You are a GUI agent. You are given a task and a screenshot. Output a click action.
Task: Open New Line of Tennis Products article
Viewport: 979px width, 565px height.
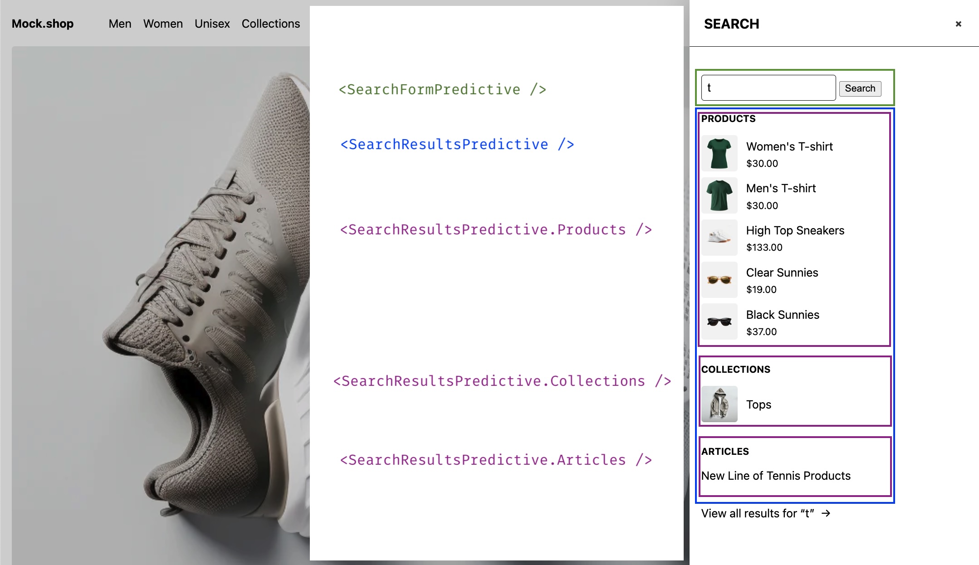pyautogui.click(x=776, y=476)
